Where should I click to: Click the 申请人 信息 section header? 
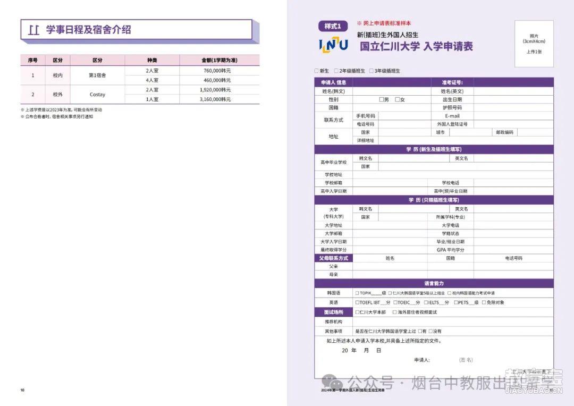[333, 82]
